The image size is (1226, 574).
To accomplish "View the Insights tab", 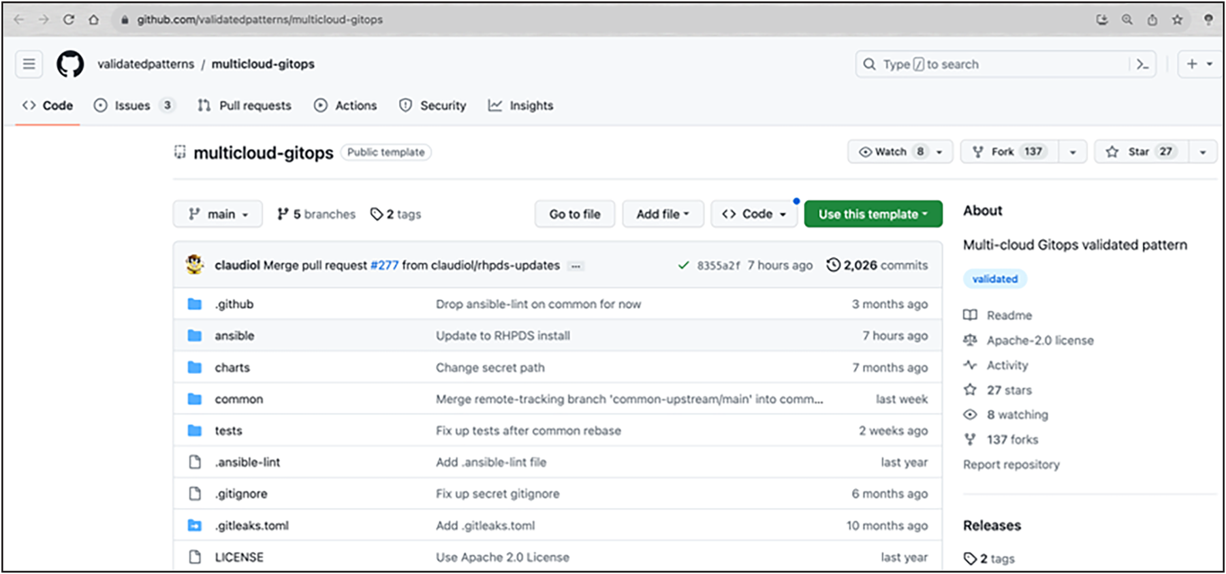I will coord(521,106).
